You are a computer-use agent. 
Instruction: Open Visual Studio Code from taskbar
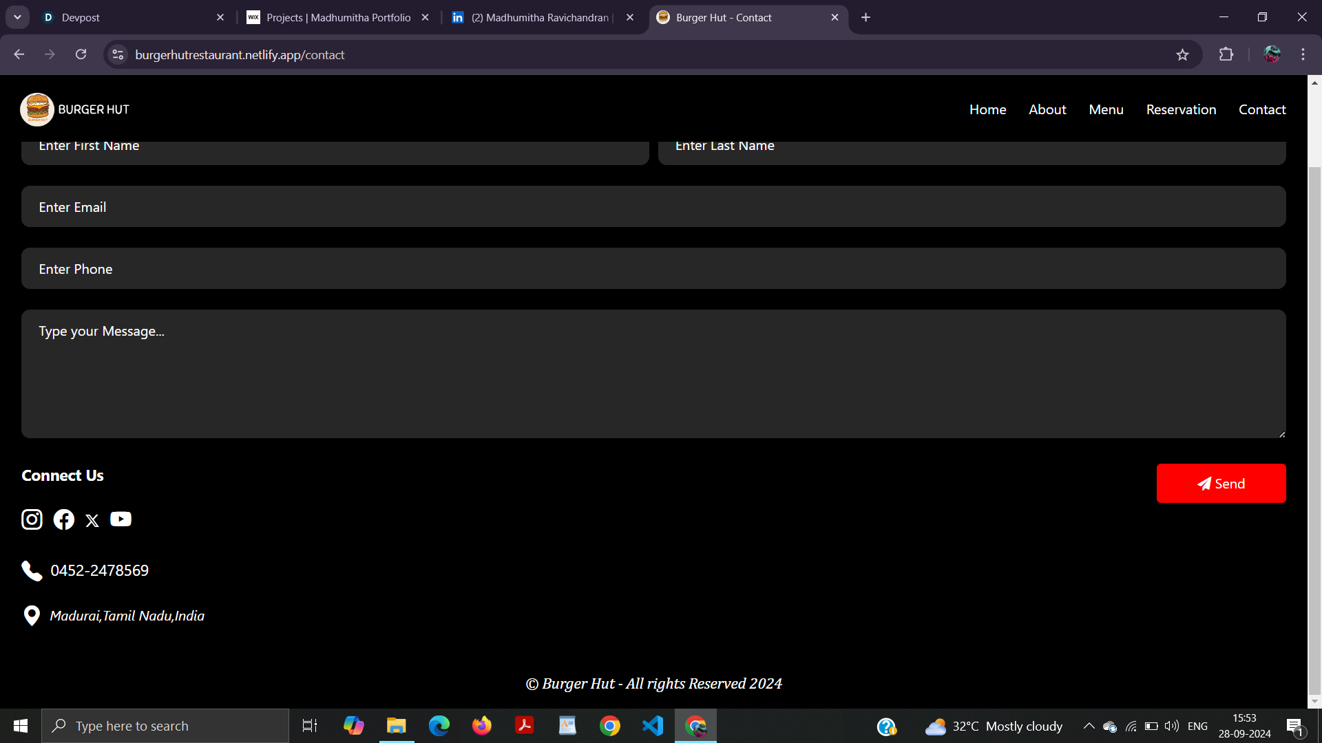[x=653, y=726]
